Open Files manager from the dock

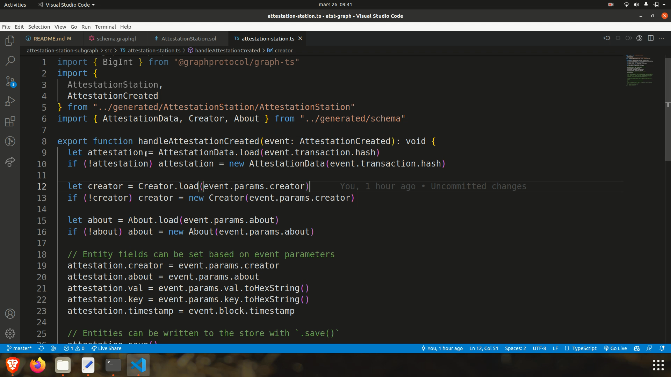pos(63,365)
